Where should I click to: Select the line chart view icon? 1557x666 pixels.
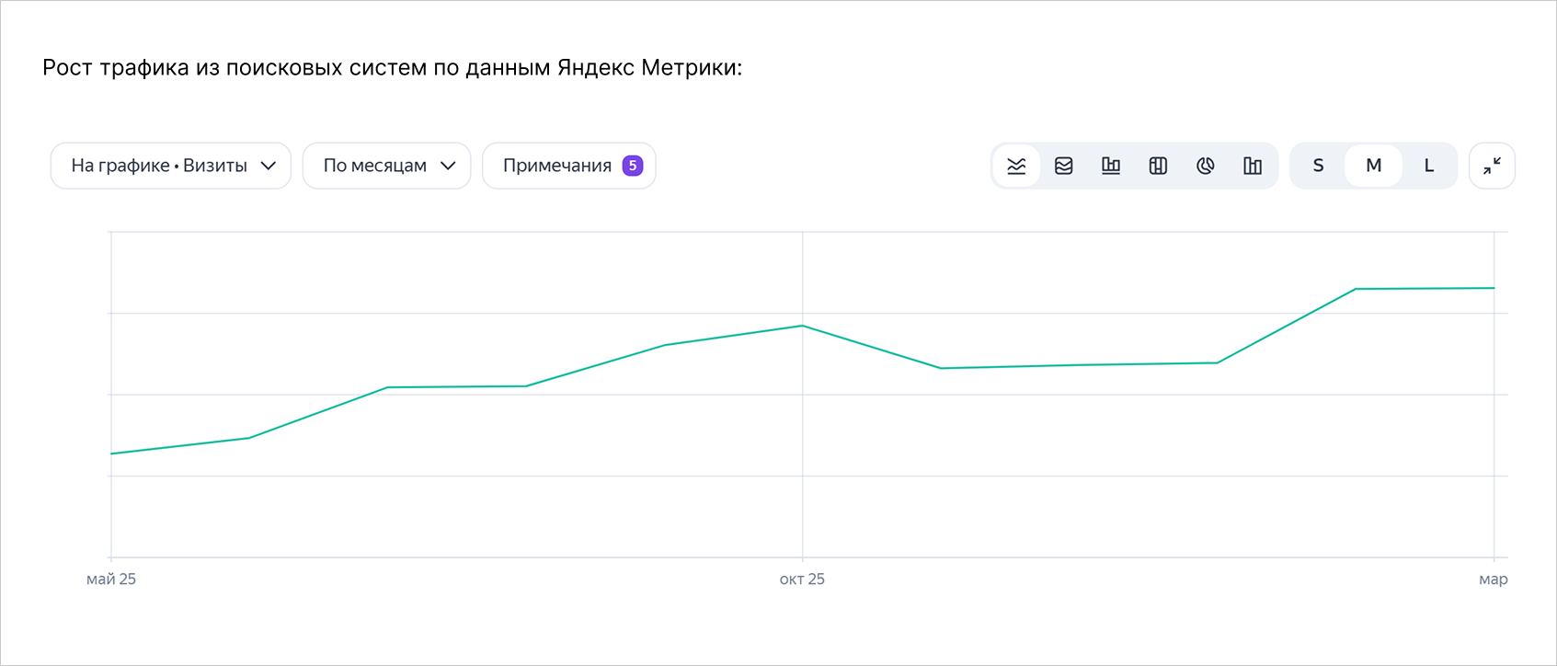(1016, 166)
